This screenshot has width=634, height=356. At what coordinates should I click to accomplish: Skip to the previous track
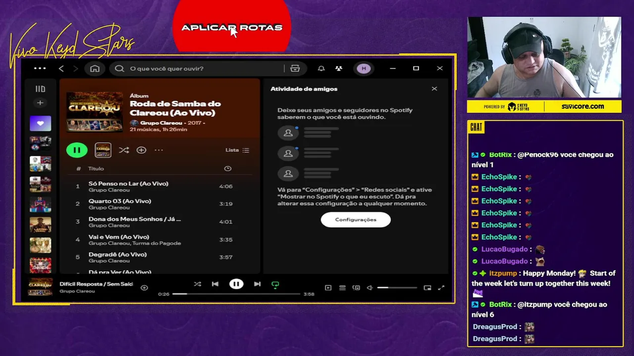[215, 284]
